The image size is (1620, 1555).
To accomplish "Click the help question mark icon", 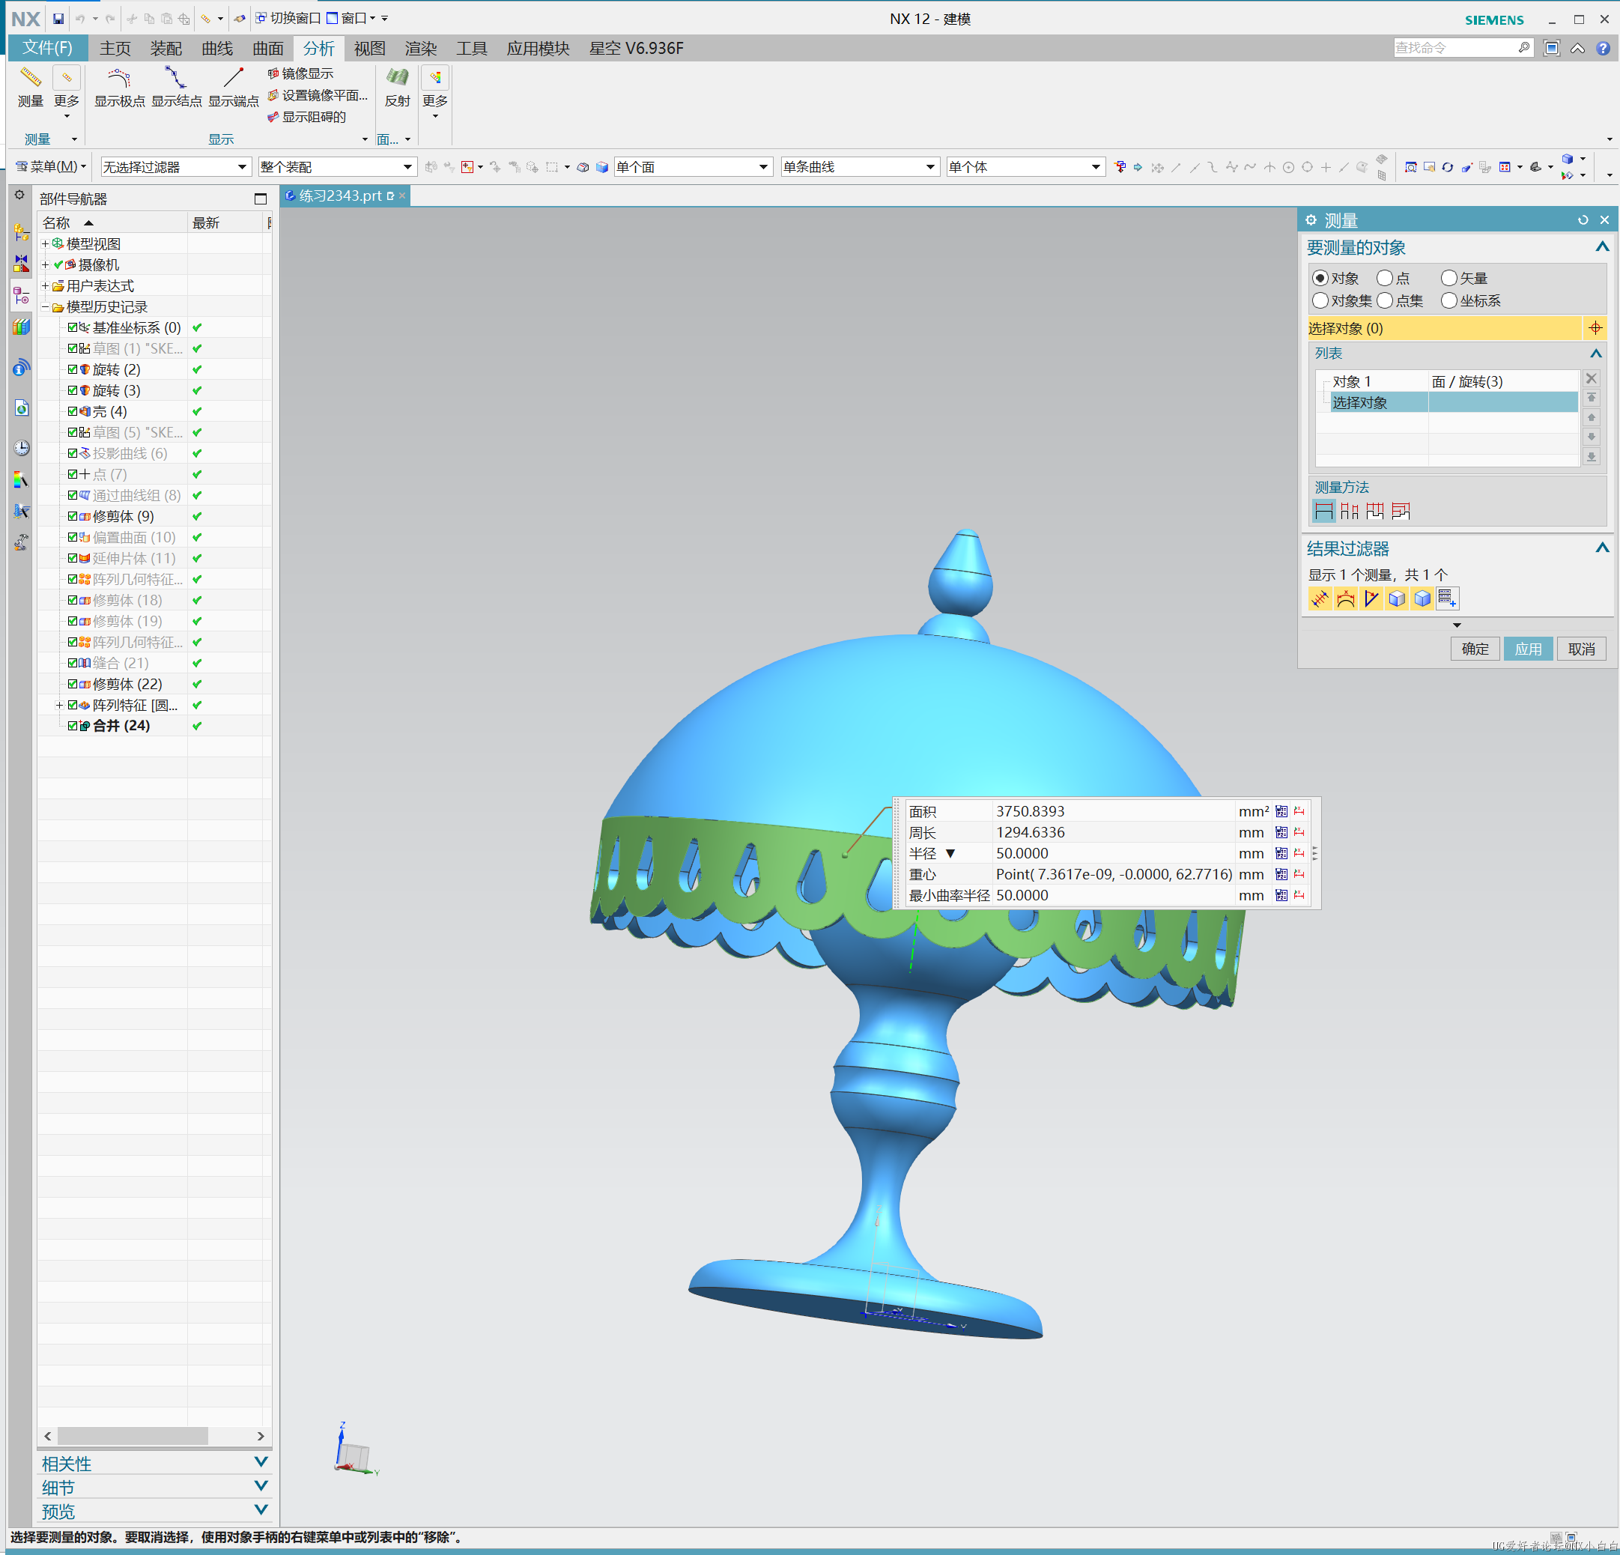I will point(1603,48).
